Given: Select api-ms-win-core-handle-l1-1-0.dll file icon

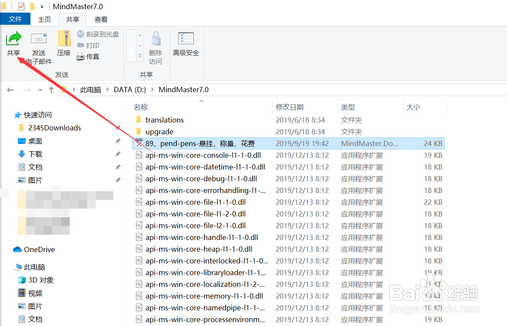Looking at the screenshot, I should click(139, 237).
